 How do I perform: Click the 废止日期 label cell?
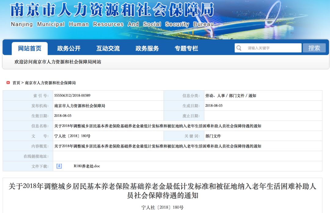(184, 115)
